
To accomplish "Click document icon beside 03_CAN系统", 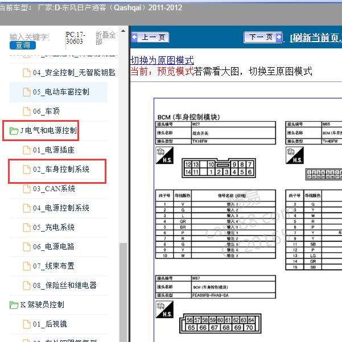I will click(x=27, y=189).
